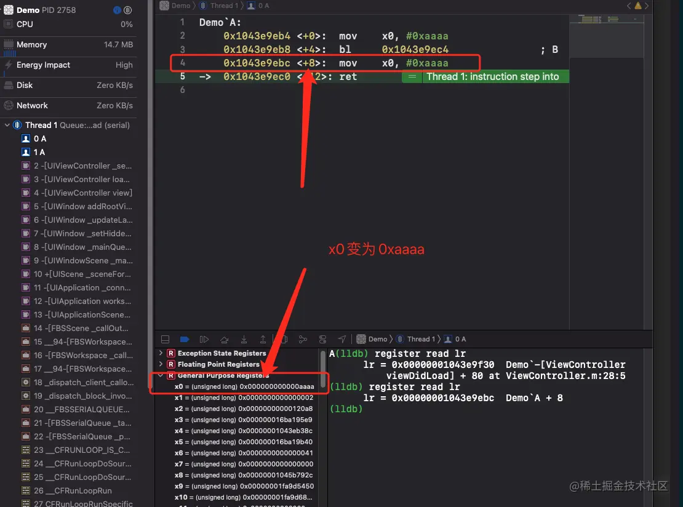This screenshot has height=507, width=683.
Task: Expand Exception State Registers
Action: [161, 353]
